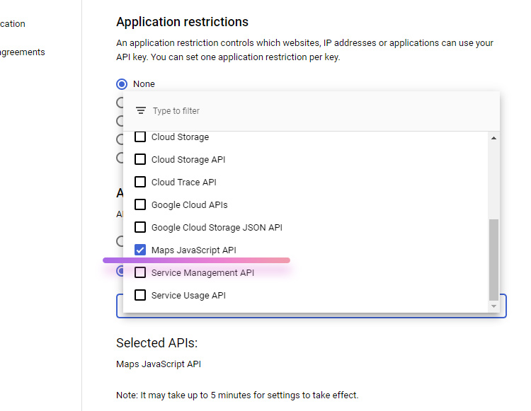Tick the Google Cloud APIs checkbox
Viewport: 531px width, 411px height.
pyautogui.click(x=140, y=204)
